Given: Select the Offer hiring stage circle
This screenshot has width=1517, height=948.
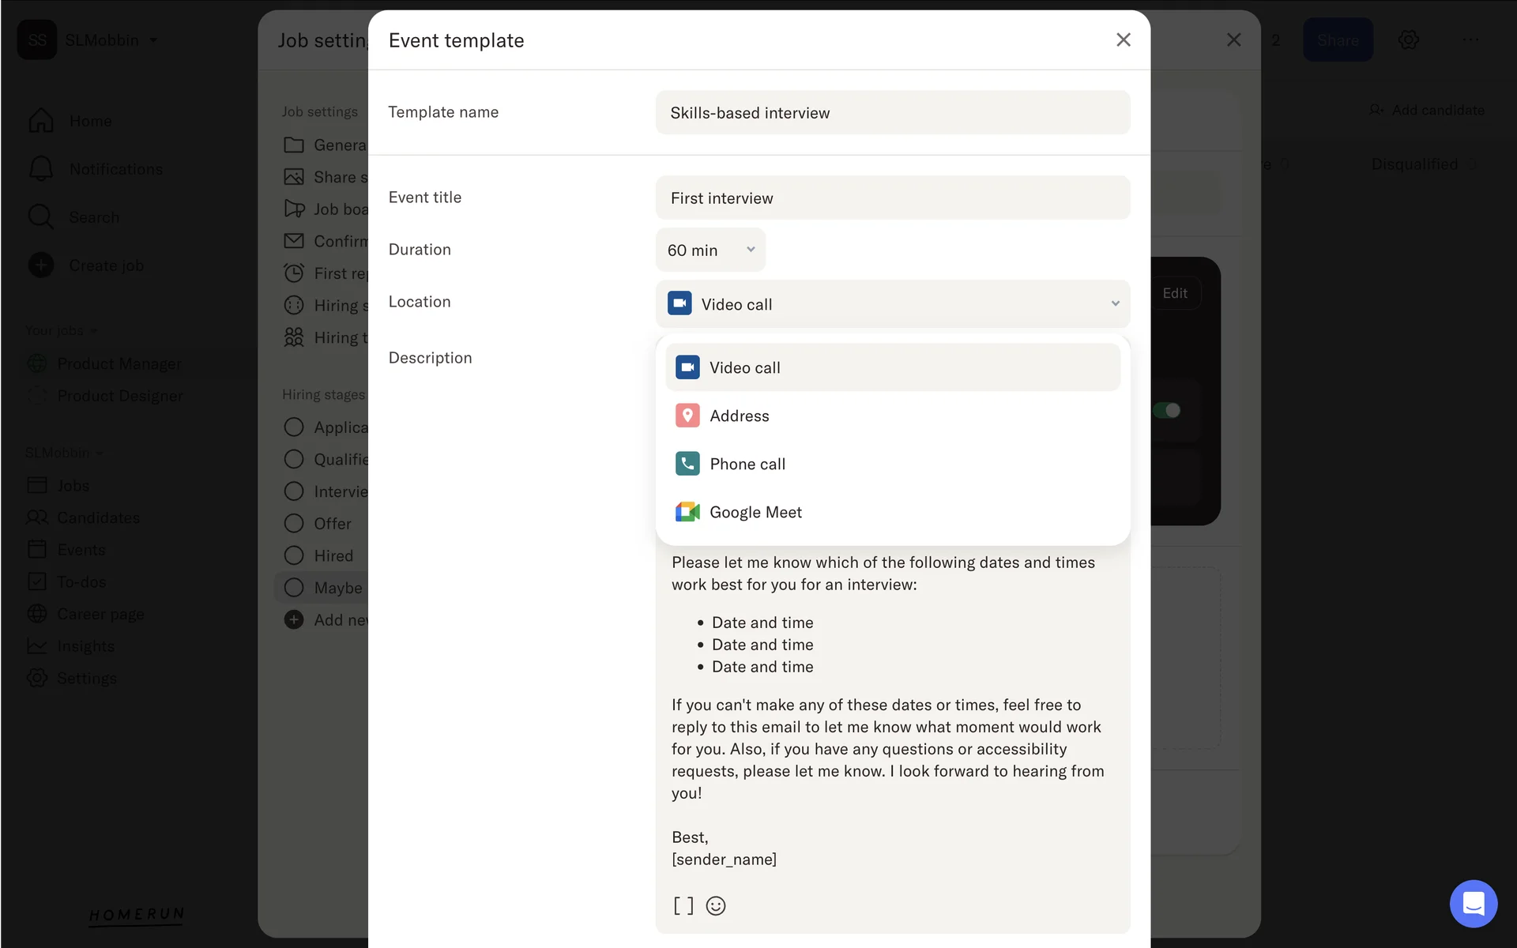Looking at the screenshot, I should (x=294, y=524).
